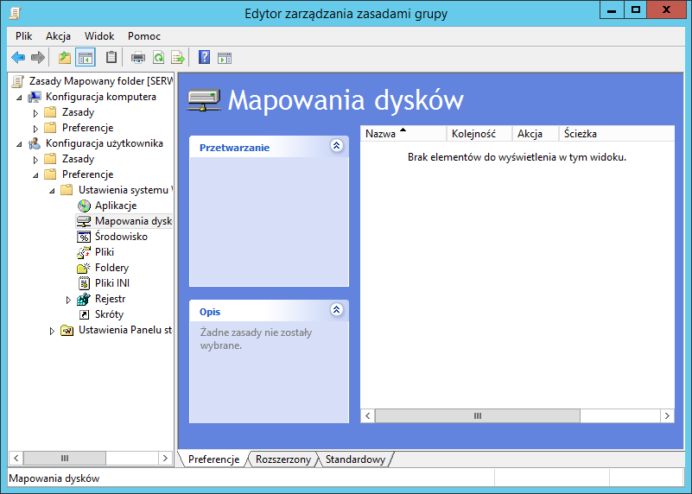The height and width of the screenshot is (494, 692).
Task: Collapse Preferencje under Konfiguracja użytkownika
Action: [x=35, y=175]
